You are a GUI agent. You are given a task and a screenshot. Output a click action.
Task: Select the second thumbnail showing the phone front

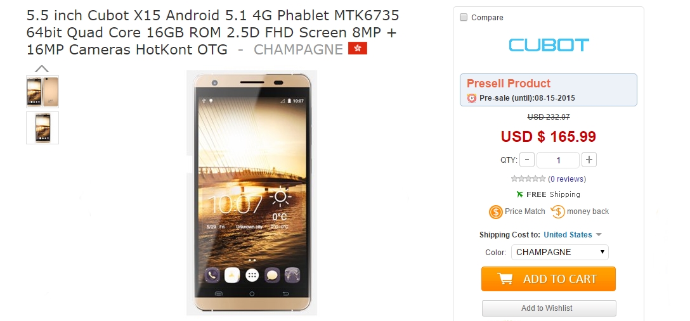42,128
